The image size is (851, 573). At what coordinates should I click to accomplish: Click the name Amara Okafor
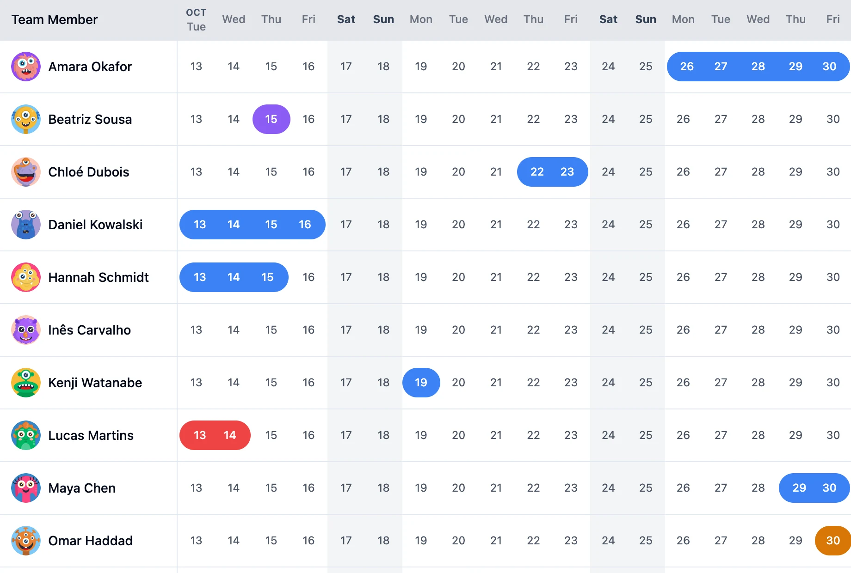pyautogui.click(x=90, y=67)
